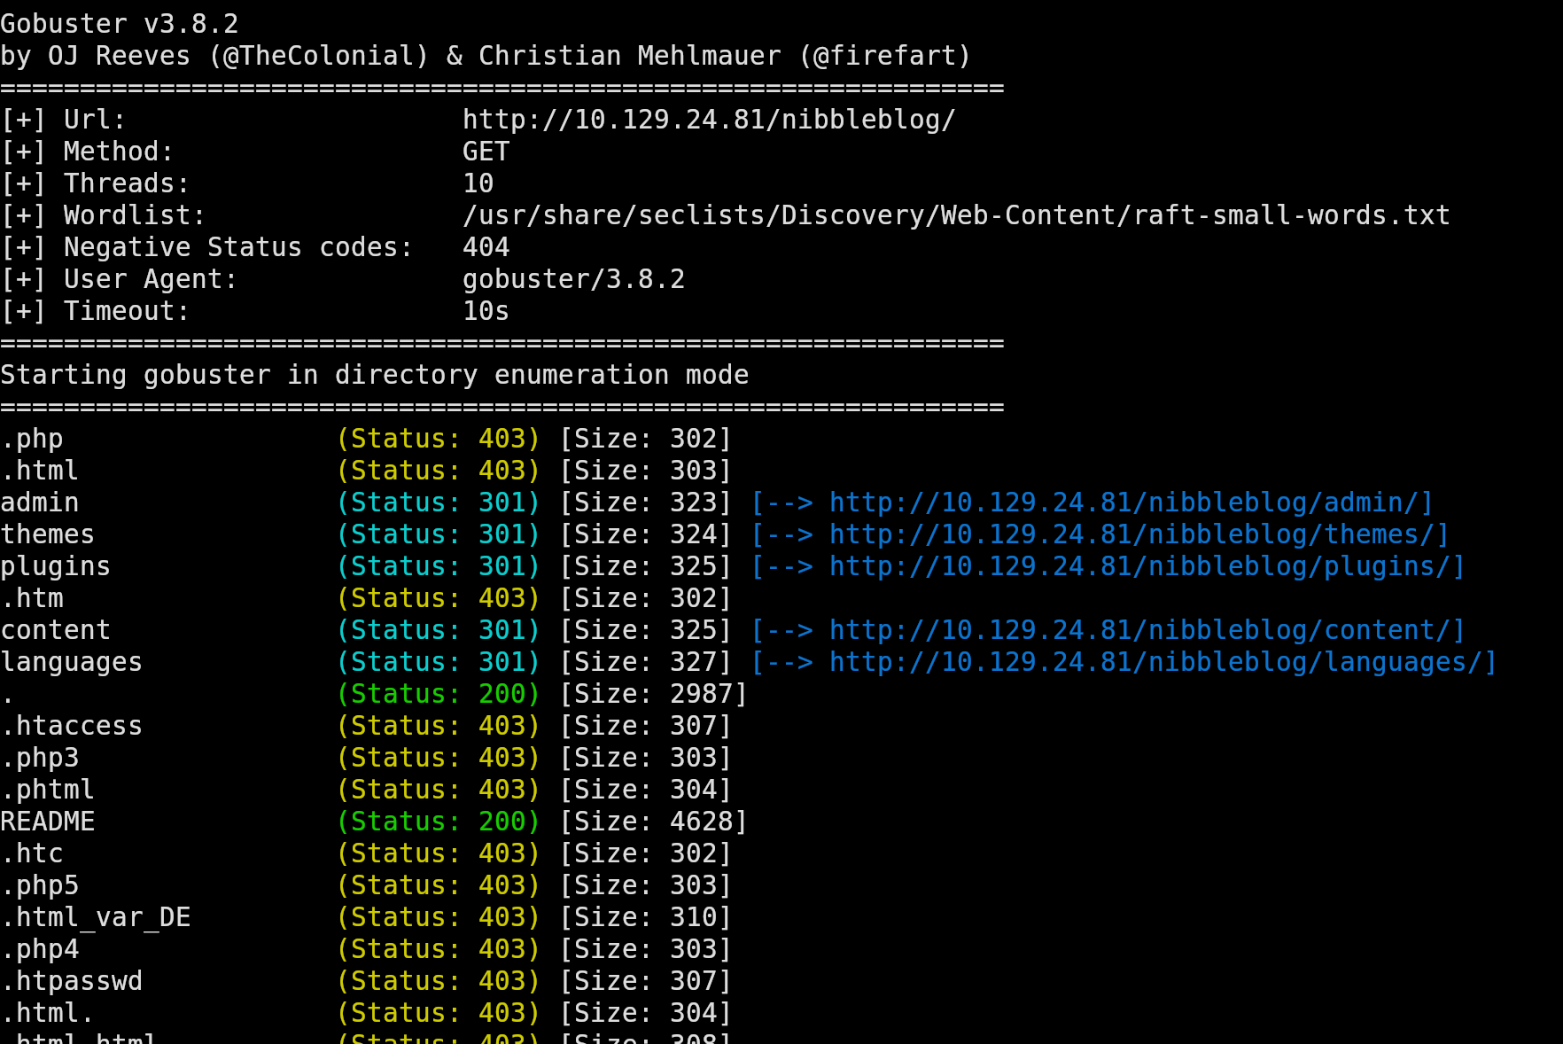Click the themes directory result entry
Screen dimensions: 1563x1044
[x=47, y=534]
